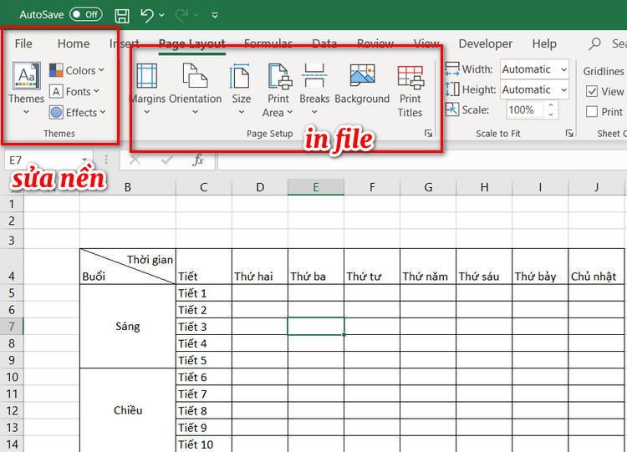Click the cell Tiết 1
Viewport: 627px width, 452px height.
(x=203, y=293)
